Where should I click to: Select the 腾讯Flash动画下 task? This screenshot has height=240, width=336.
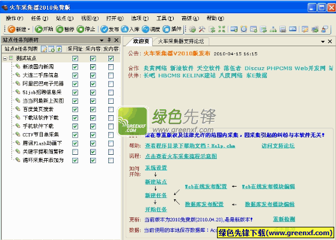pos(42,143)
